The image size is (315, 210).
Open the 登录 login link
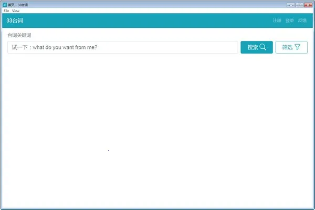(x=289, y=21)
